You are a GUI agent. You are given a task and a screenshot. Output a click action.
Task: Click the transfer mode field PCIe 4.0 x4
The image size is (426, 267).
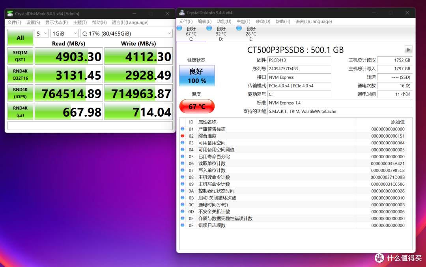tap(299, 86)
